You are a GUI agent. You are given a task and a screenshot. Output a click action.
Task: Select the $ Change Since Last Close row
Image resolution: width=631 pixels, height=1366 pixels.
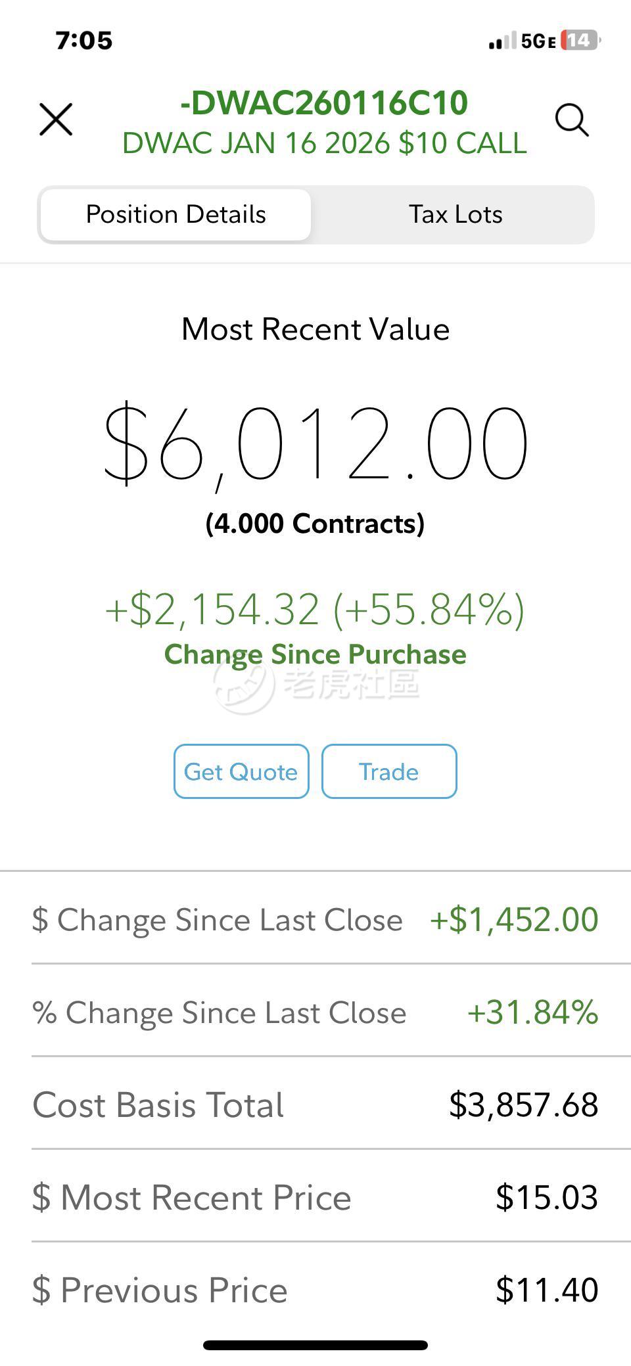[x=315, y=919]
